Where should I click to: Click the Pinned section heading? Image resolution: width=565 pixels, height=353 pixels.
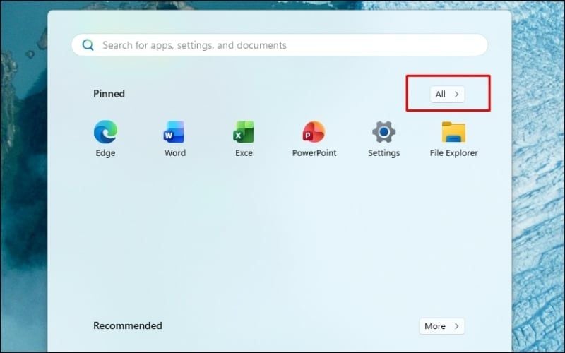click(x=109, y=94)
